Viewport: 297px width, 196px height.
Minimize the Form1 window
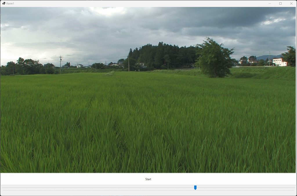(x=270, y=3)
